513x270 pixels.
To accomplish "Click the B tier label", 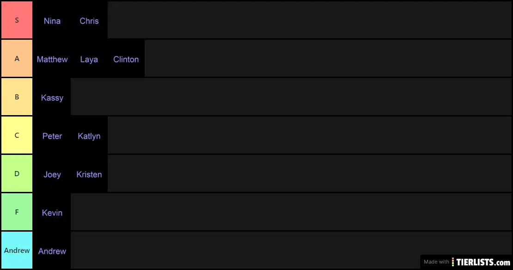I will (x=17, y=97).
